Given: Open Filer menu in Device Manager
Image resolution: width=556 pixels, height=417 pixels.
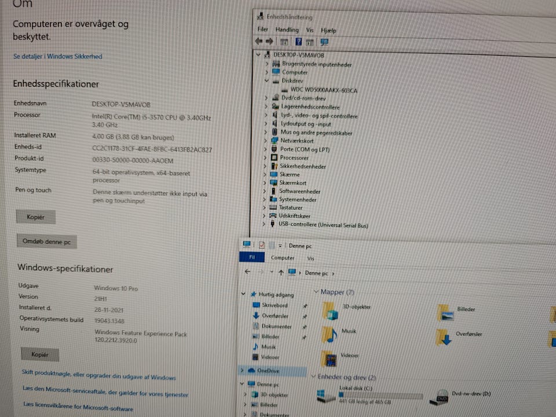Looking at the screenshot, I should [x=263, y=29].
